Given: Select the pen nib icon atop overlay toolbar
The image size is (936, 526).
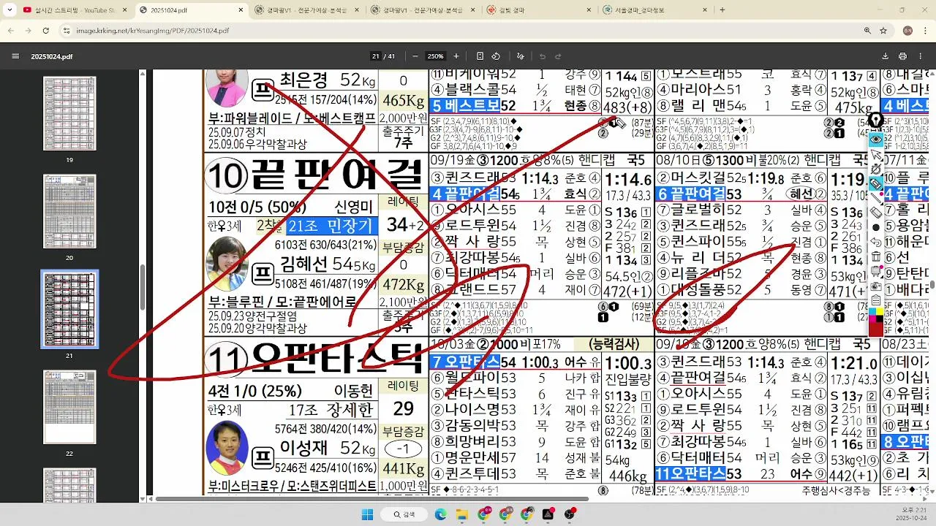Looking at the screenshot, I should [875, 121].
